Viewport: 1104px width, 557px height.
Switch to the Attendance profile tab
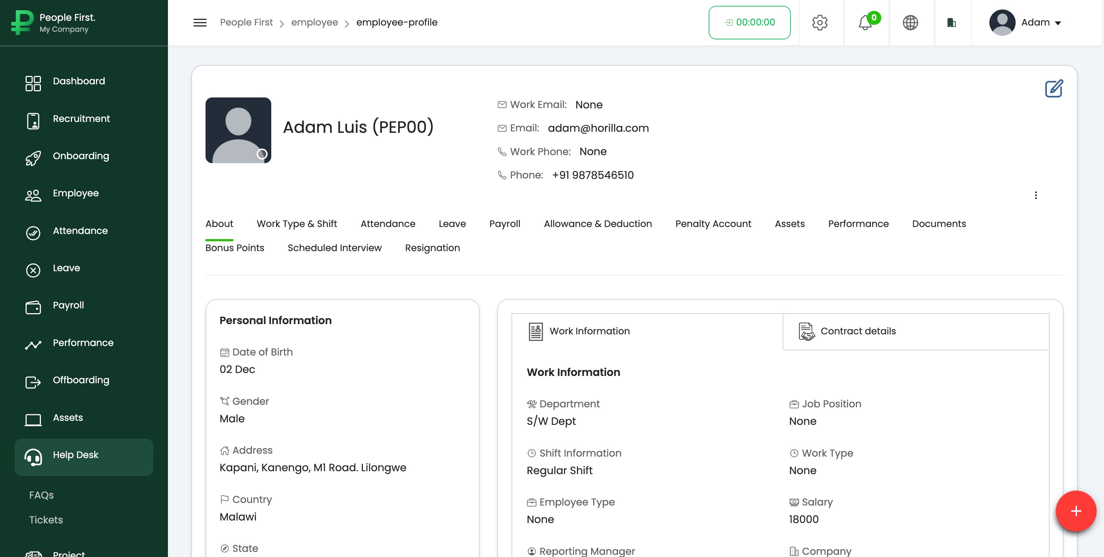click(387, 224)
